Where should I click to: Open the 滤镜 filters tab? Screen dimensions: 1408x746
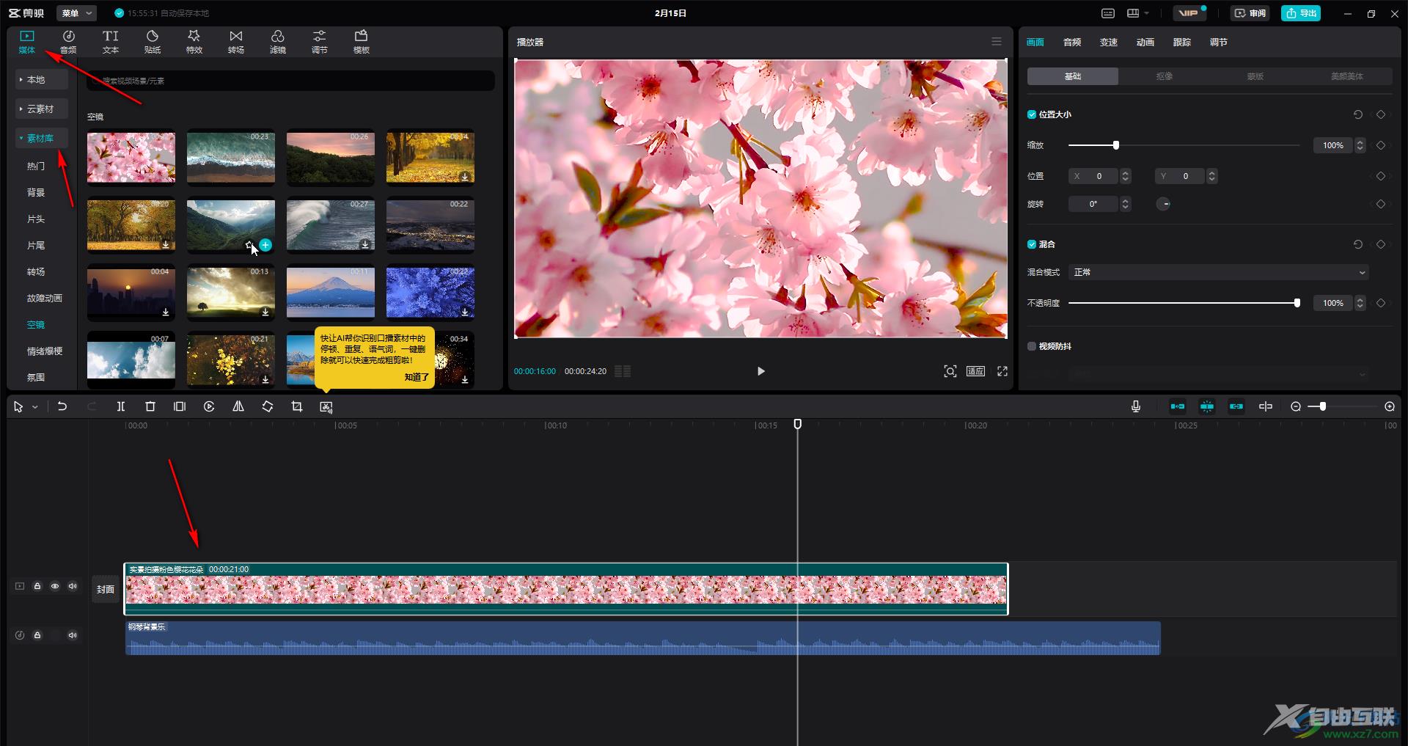pos(278,42)
